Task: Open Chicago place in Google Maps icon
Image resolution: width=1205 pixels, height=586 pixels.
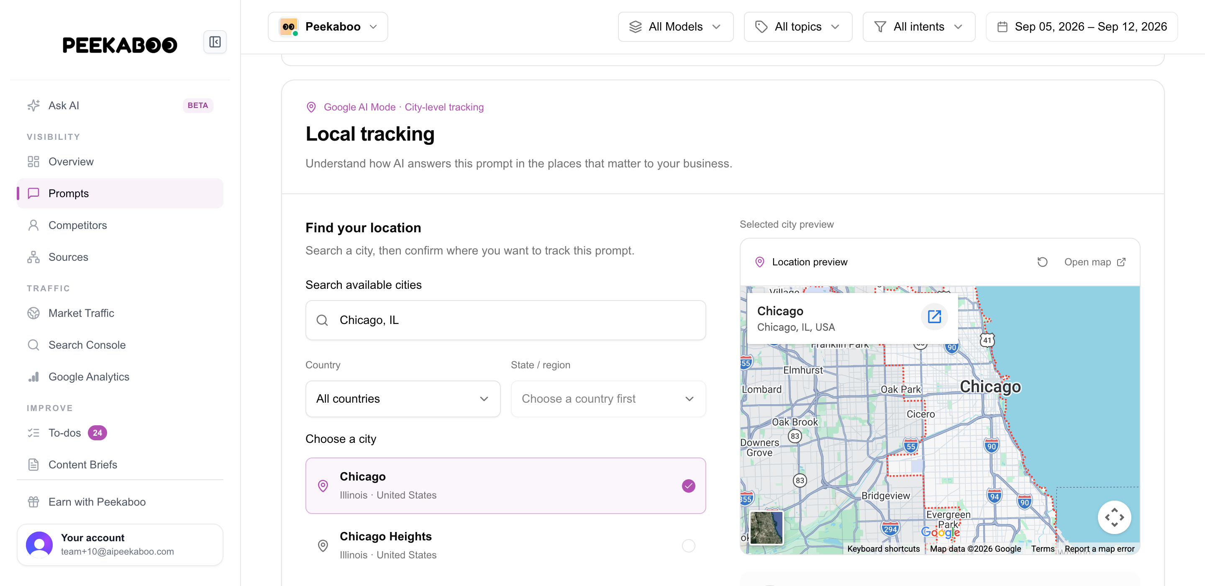Action: [934, 317]
